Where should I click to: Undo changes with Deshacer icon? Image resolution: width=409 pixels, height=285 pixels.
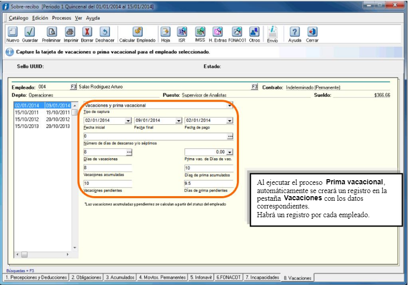pyautogui.click(x=105, y=32)
